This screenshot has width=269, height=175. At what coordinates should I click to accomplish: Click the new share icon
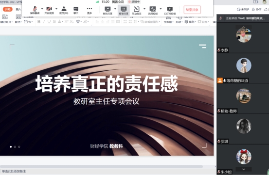pos(108,10)
